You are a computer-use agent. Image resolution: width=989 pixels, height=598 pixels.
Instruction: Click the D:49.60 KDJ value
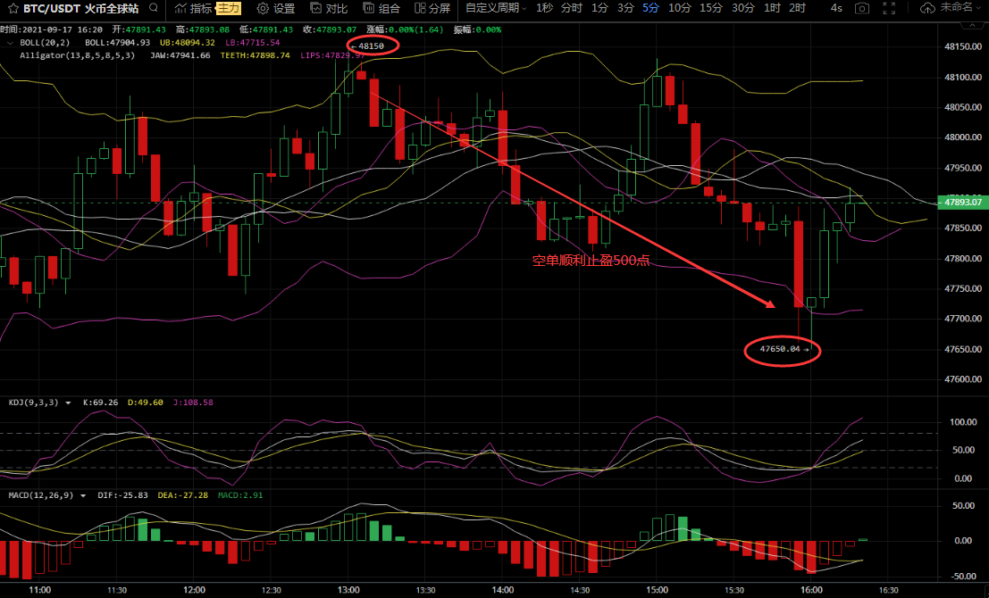(x=146, y=403)
